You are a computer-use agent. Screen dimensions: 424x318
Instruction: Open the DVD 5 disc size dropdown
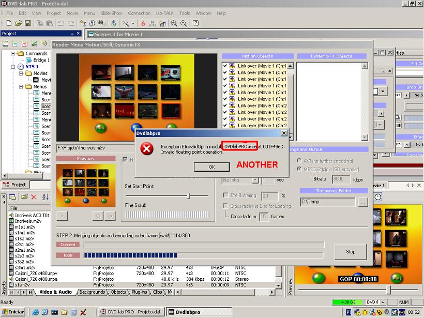383,302
